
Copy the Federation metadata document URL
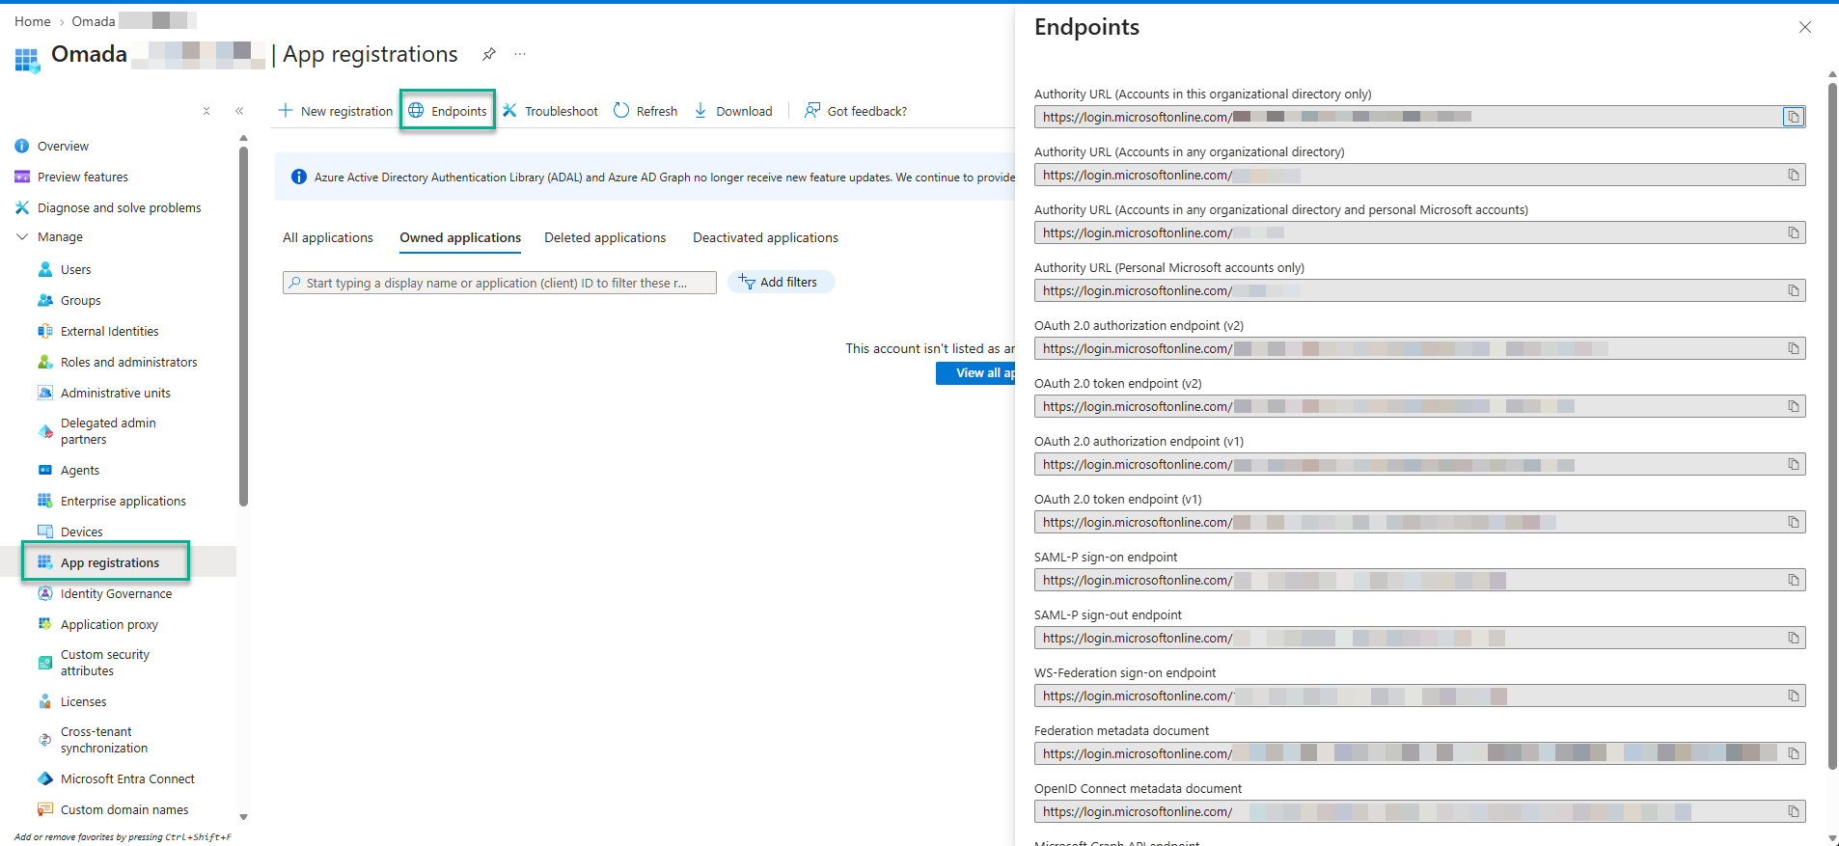(x=1793, y=753)
